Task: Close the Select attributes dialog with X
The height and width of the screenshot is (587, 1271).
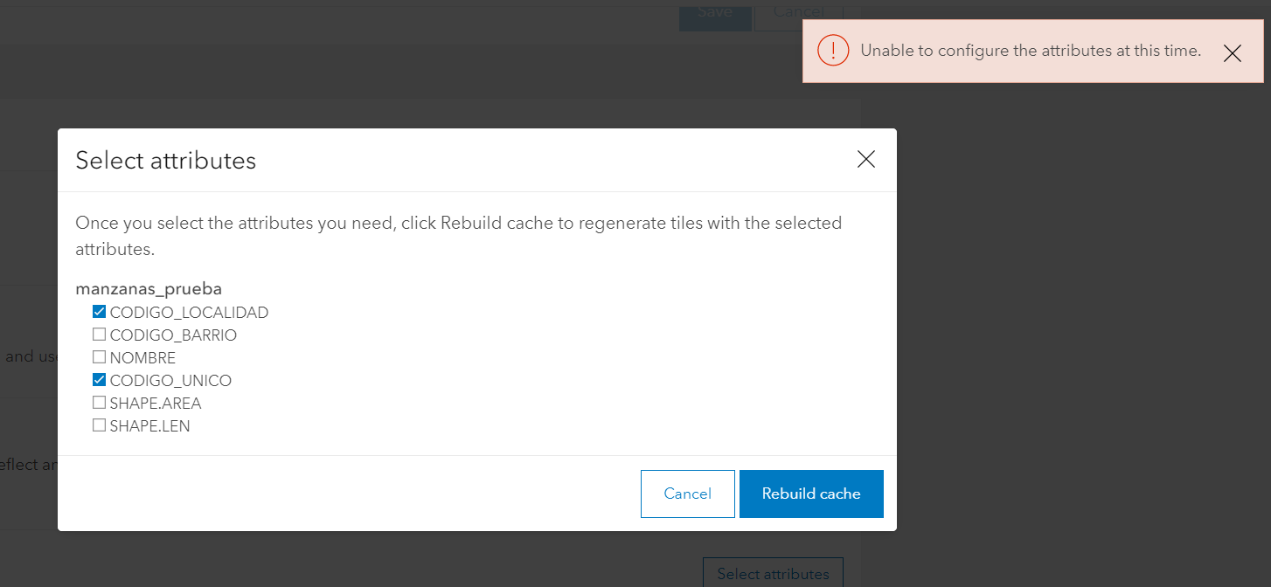Action: pos(865,159)
